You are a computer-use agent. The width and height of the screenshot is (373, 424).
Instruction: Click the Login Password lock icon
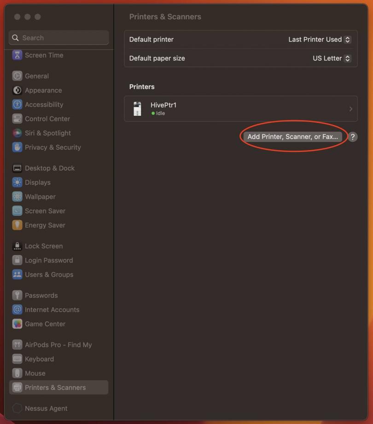click(x=17, y=261)
